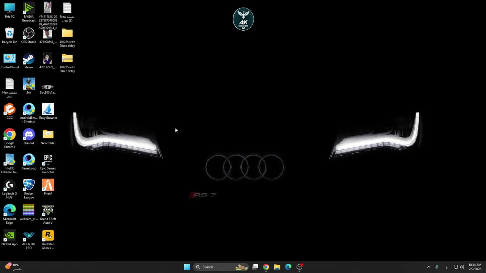The width and height of the screenshot is (486, 273).
Task: Select the NVIDIA Broadcast shortcut
Action: 28,12
